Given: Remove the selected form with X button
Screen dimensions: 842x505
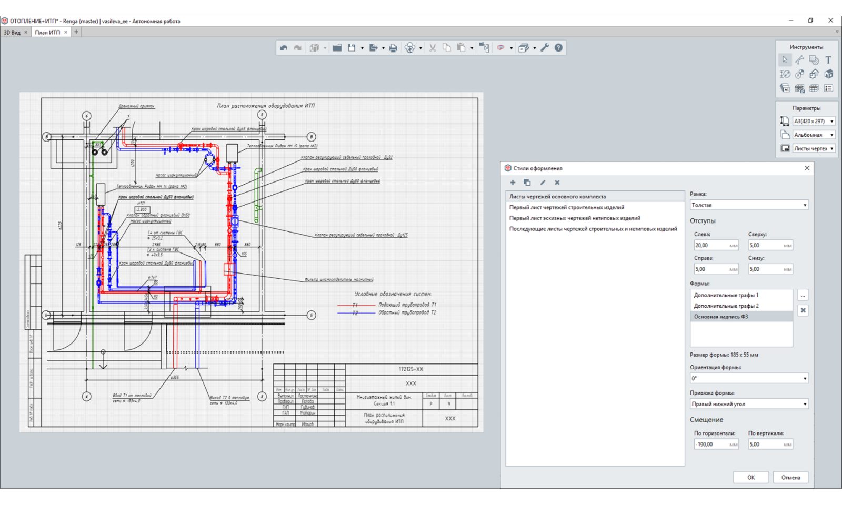Looking at the screenshot, I should tap(803, 310).
